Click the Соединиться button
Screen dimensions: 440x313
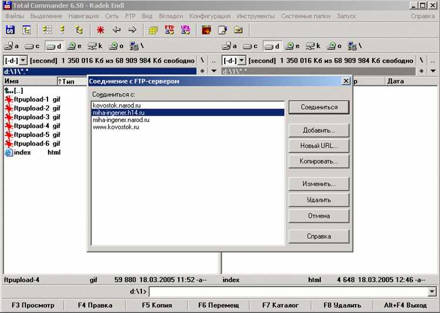319,107
